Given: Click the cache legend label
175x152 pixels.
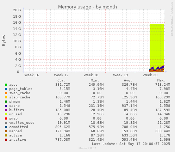Looking at the screenshot, I should 14,106.
